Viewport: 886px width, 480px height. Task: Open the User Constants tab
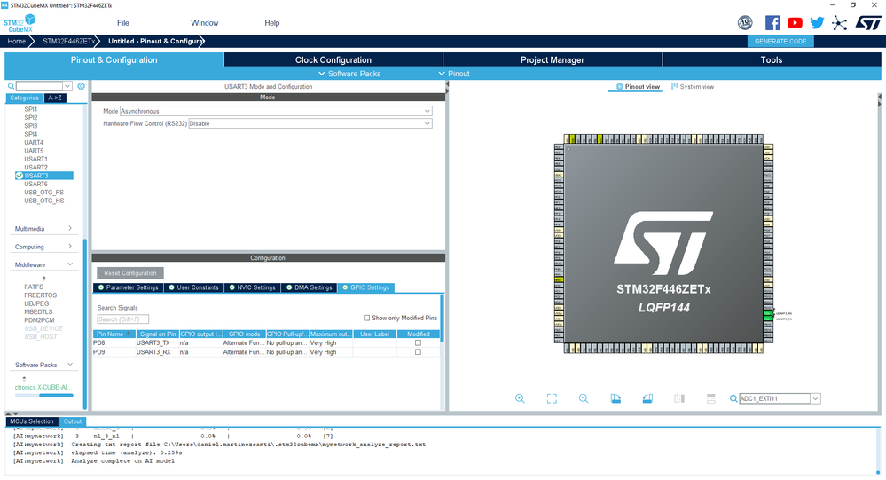pos(193,287)
